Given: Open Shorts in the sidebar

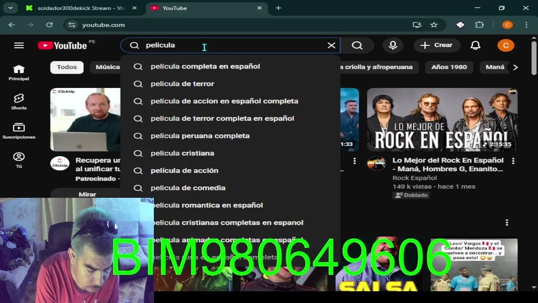Looking at the screenshot, I should [x=19, y=102].
